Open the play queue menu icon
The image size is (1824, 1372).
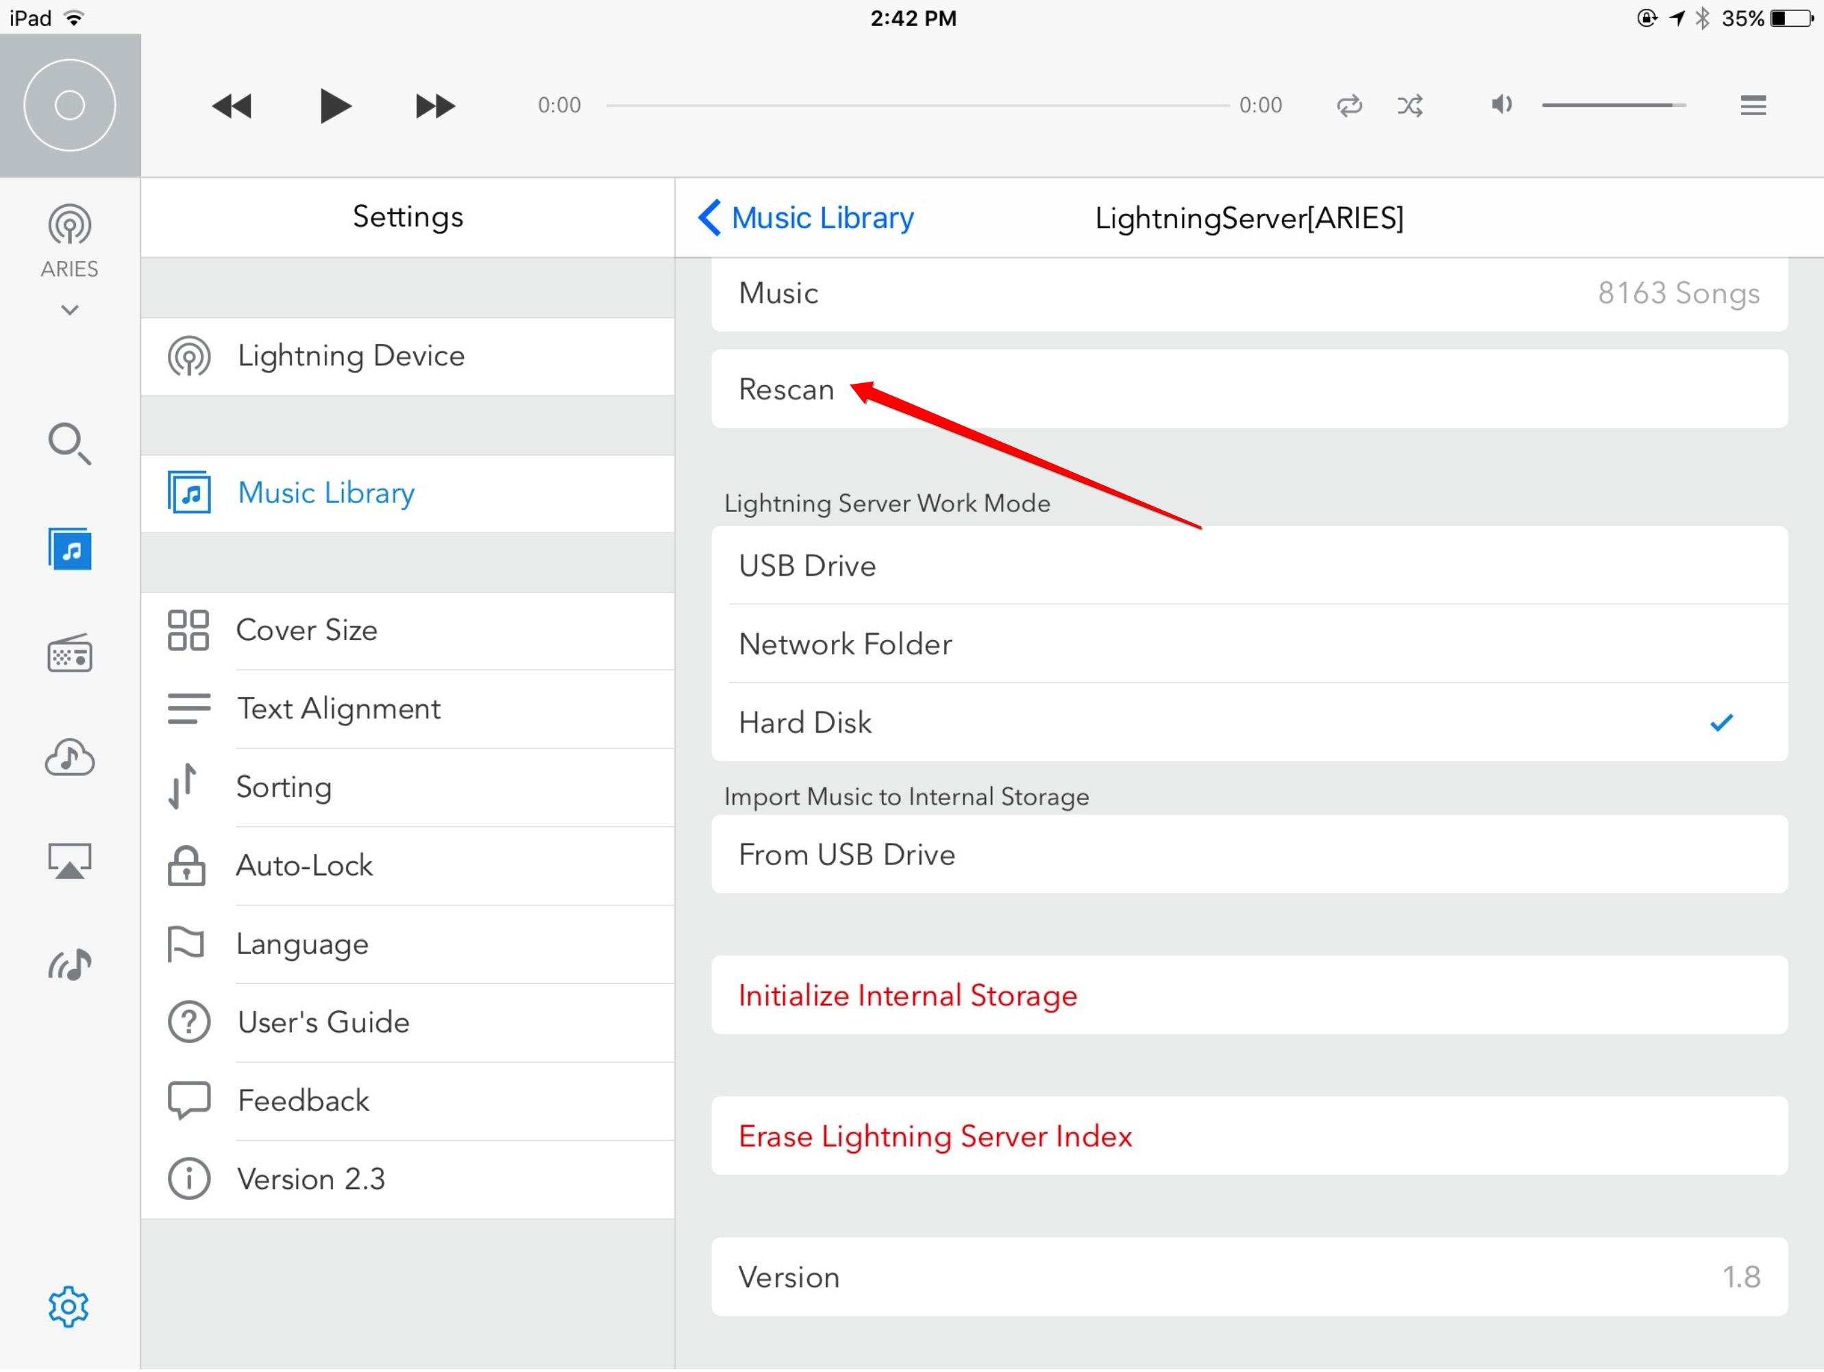[x=1753, y=106]
